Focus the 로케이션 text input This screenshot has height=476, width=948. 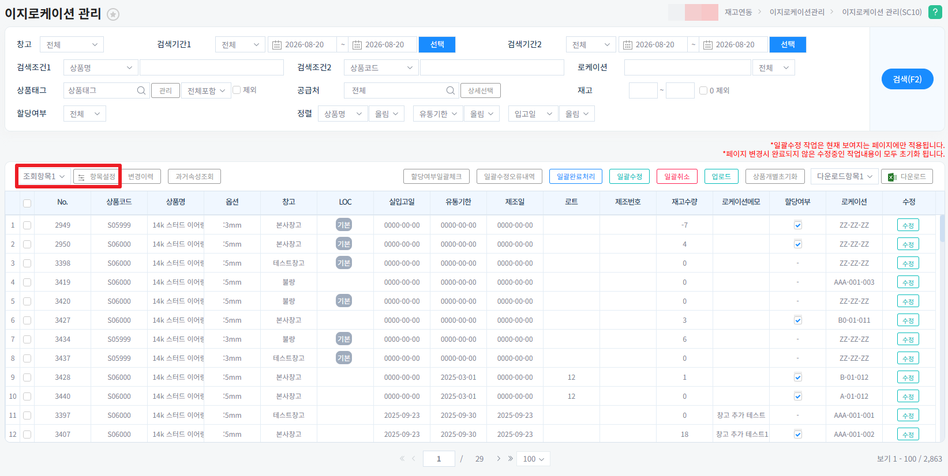click(687, 67)
